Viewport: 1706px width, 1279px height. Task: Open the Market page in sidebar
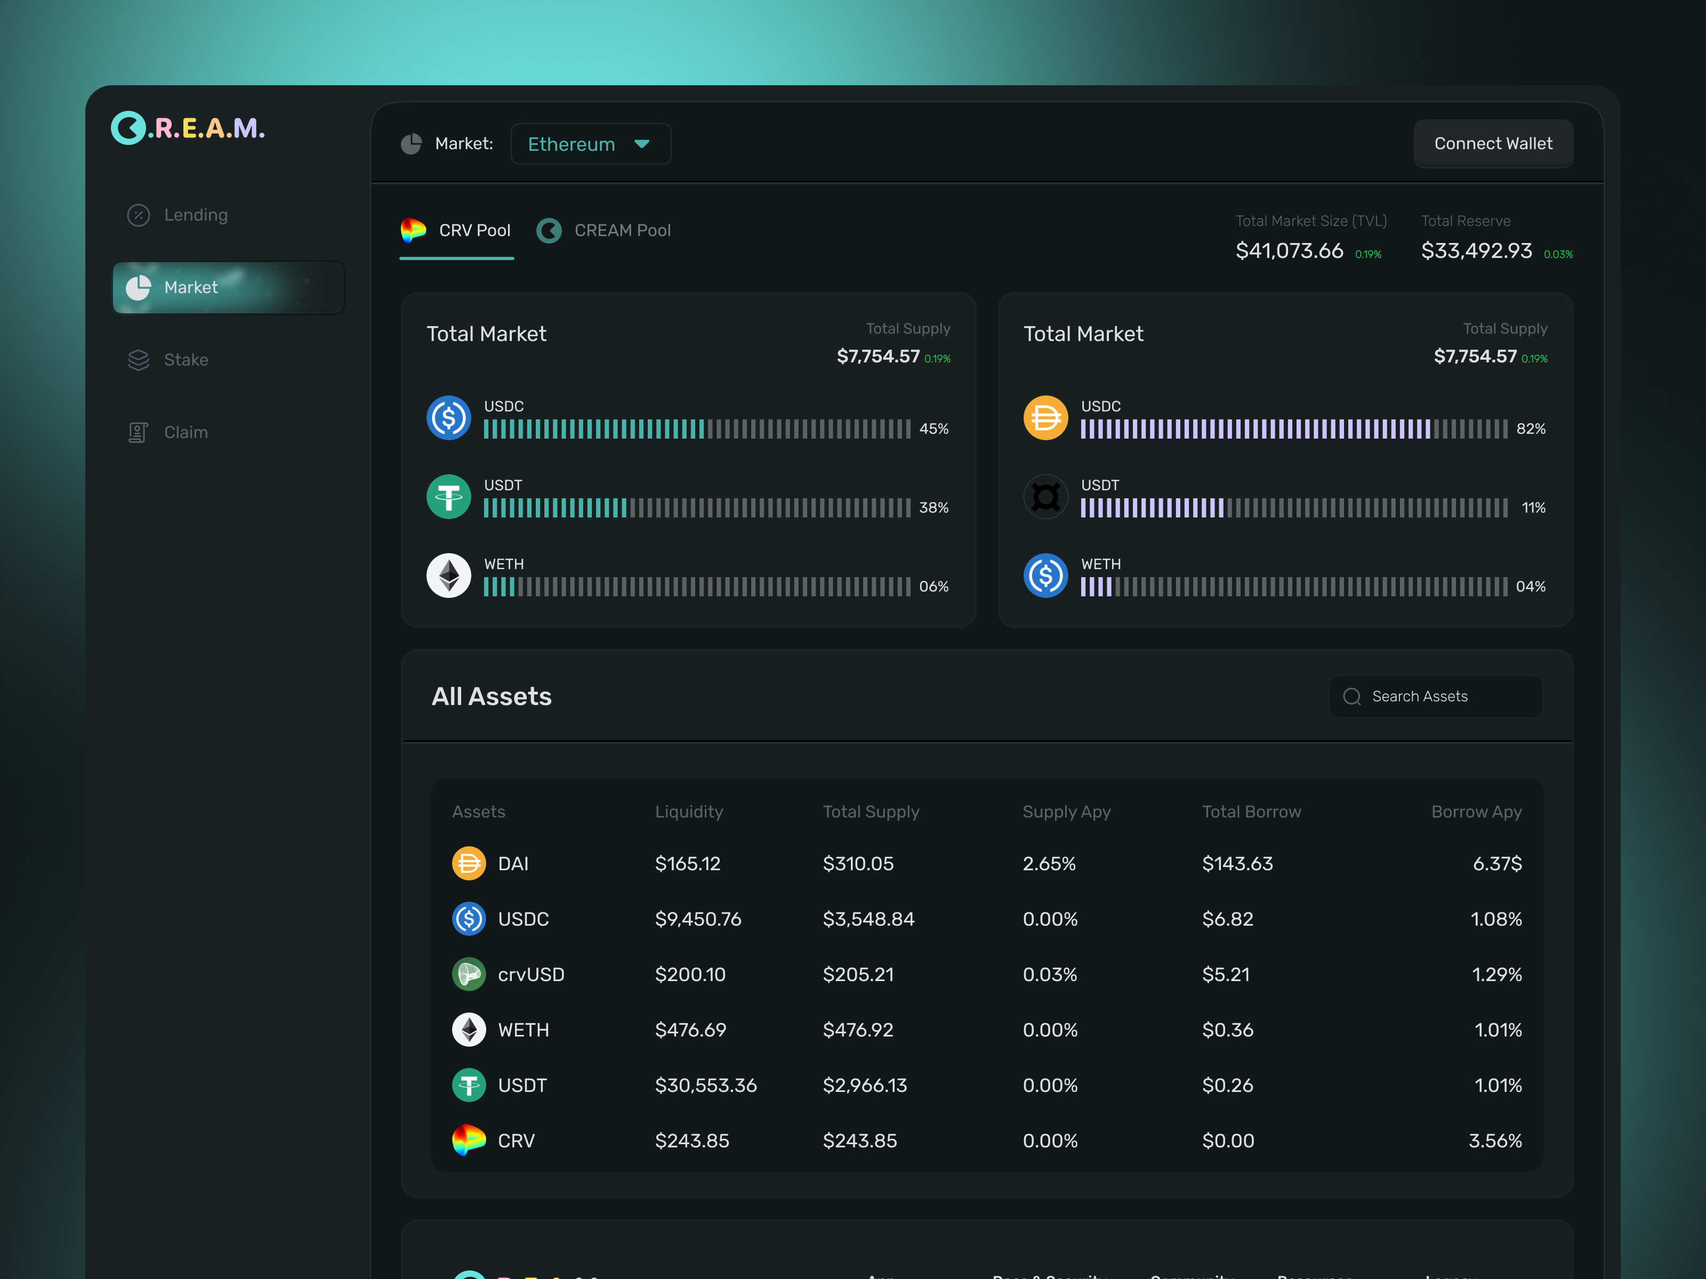coord(228,288)
